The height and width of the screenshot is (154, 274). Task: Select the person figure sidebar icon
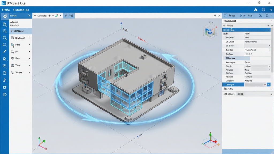[5, 80]
